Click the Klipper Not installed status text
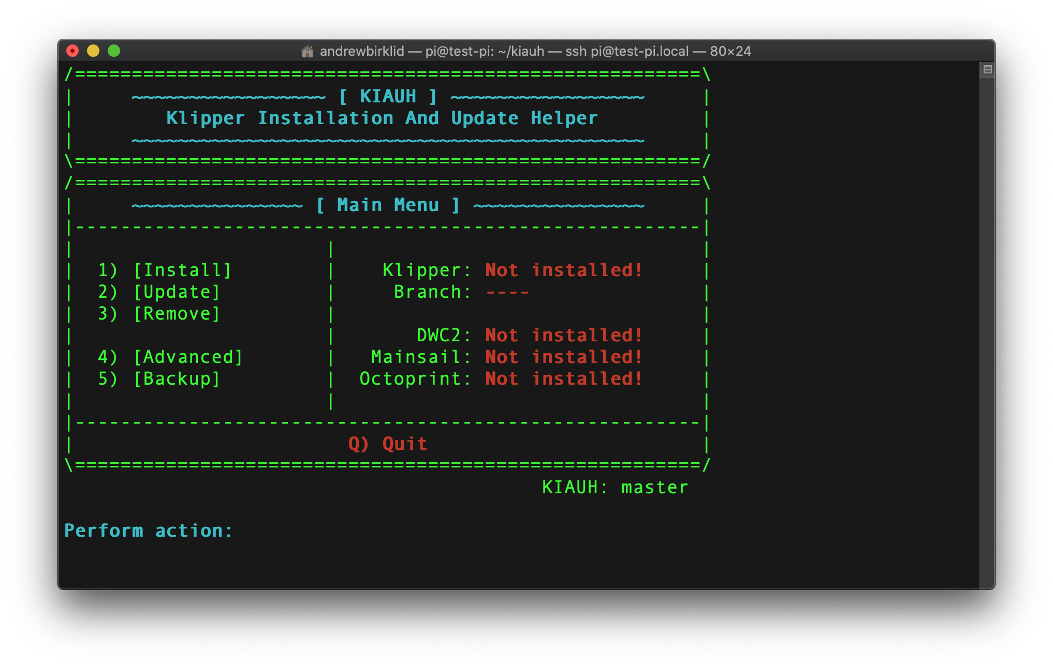Viewport: 1053px width, 666px height. (x=564, y=270)
